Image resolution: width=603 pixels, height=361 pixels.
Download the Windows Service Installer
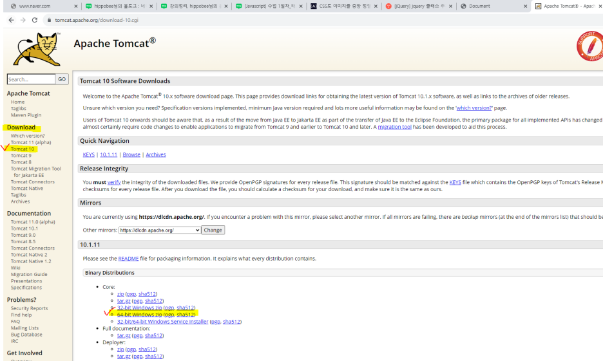click(x=163, y=322)
